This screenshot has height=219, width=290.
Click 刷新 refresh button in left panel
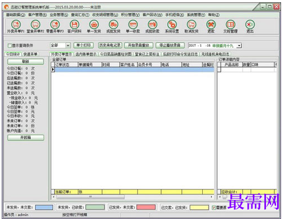pyautogui.click(x=26, y=61)
